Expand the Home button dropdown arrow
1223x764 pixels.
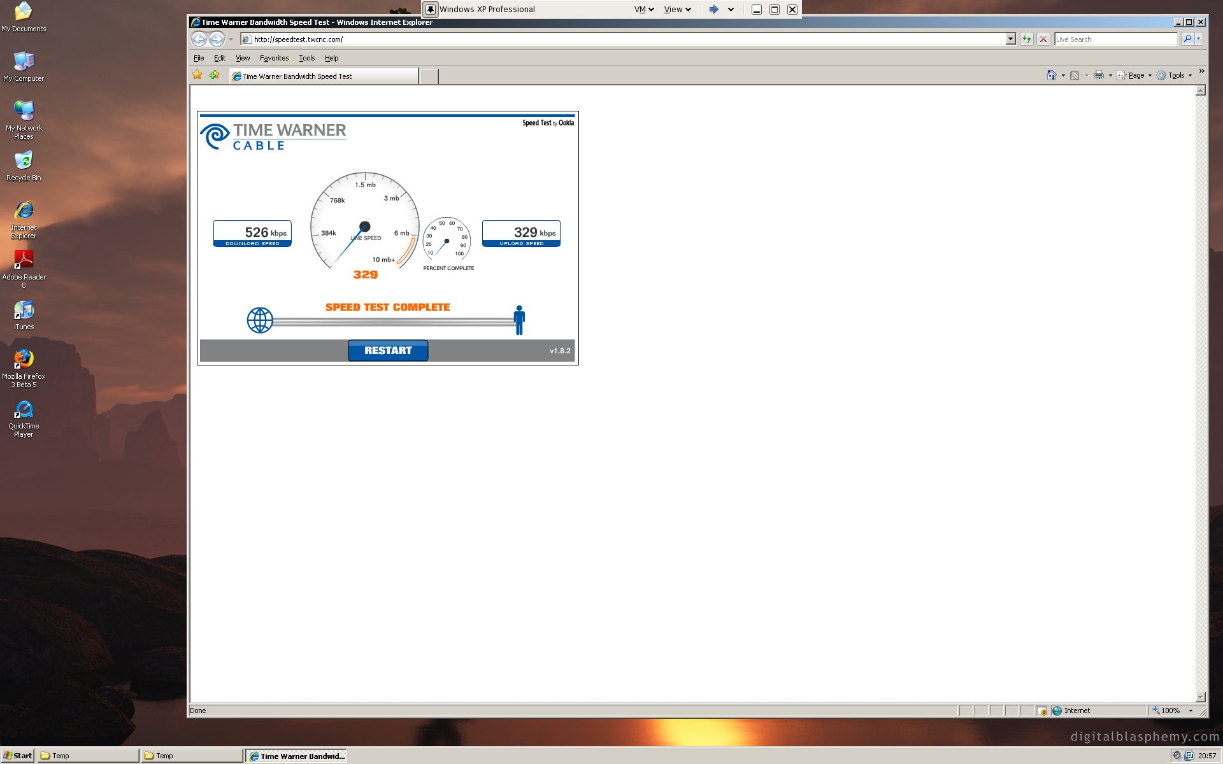click(x=1063, y=76)
